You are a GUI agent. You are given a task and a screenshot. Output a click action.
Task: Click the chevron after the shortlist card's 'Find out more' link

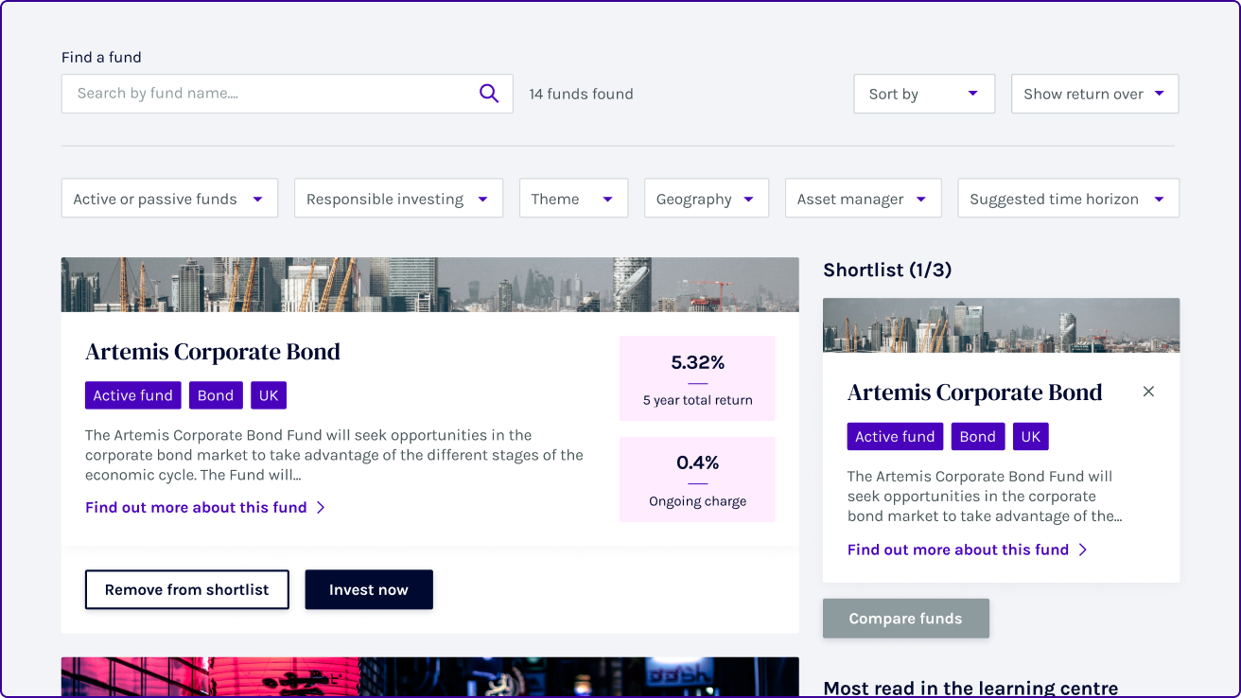(x=1083, y=550)
